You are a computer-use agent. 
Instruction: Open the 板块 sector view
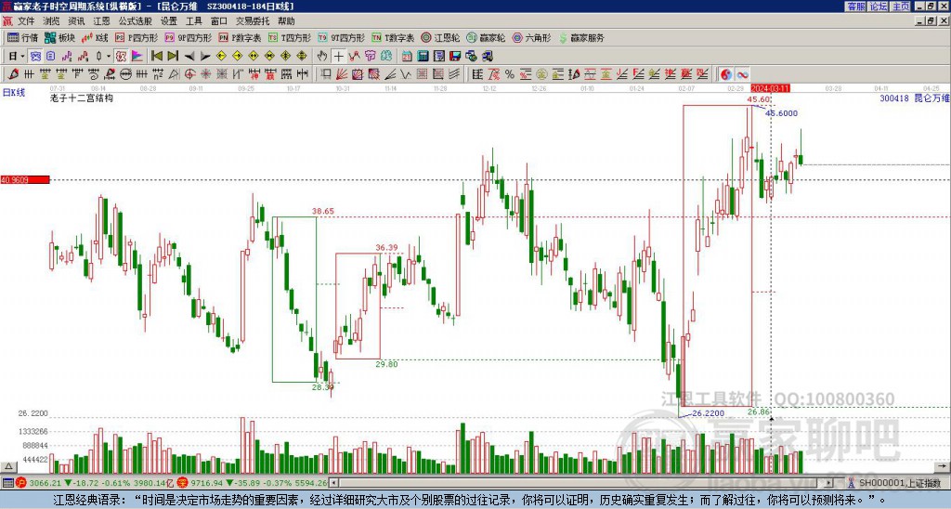pos(60,37)
